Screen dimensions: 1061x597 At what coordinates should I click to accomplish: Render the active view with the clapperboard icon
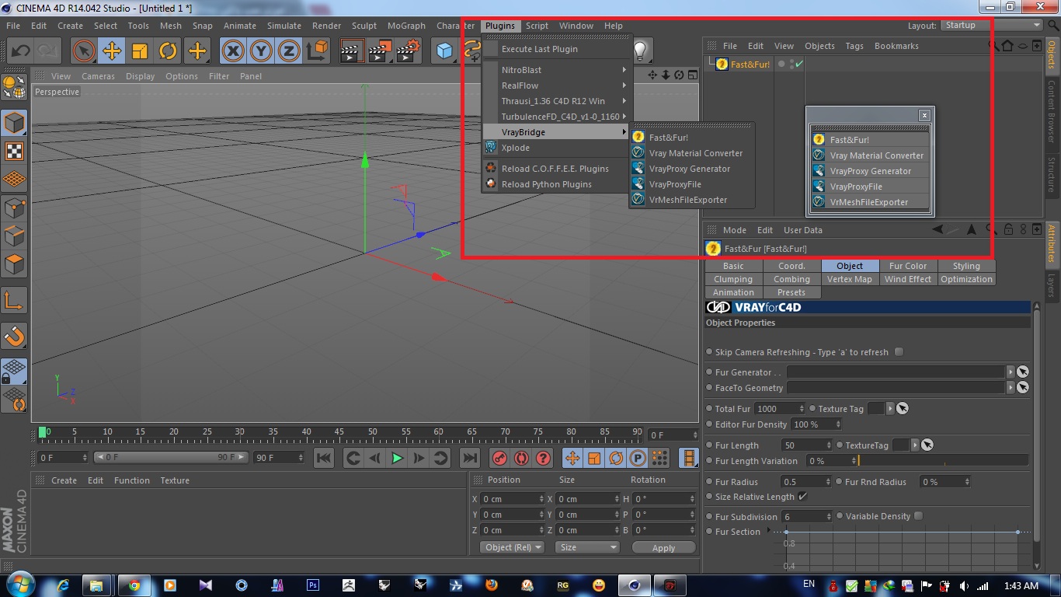pos(352,51)
